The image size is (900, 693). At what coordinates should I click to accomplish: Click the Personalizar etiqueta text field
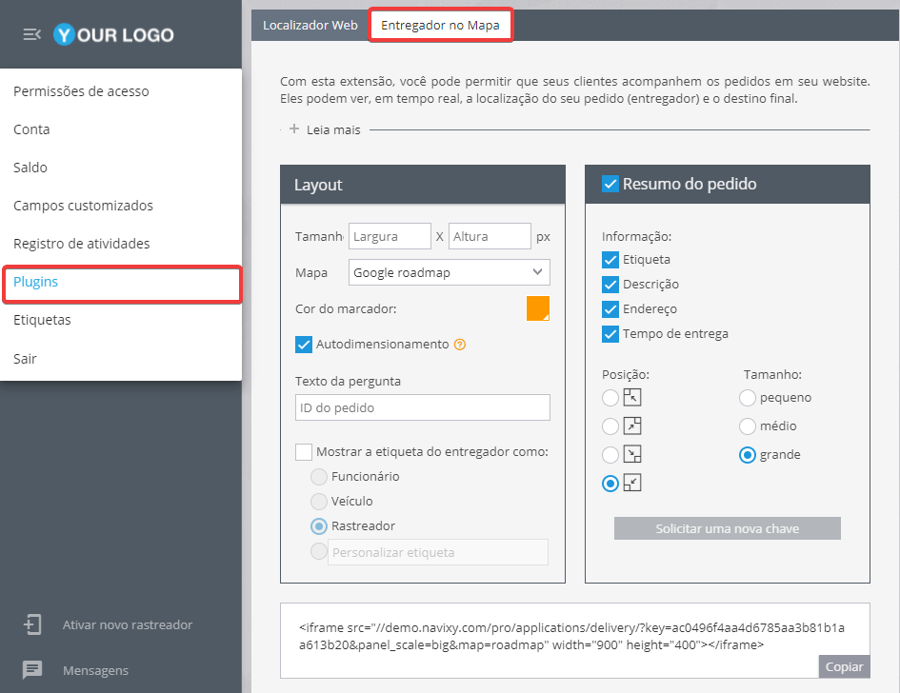click(438, 552)
